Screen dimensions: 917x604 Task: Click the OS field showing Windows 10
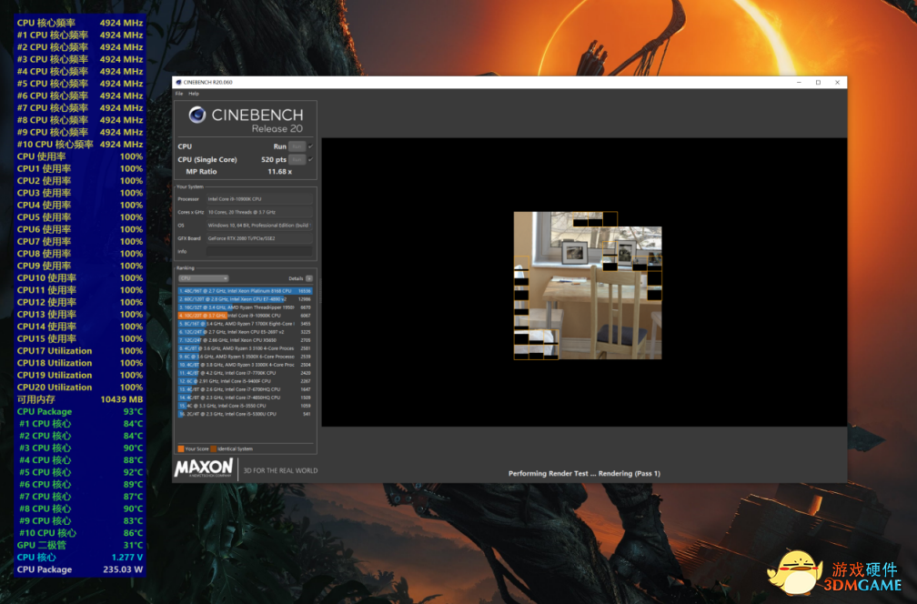[259, 225]
